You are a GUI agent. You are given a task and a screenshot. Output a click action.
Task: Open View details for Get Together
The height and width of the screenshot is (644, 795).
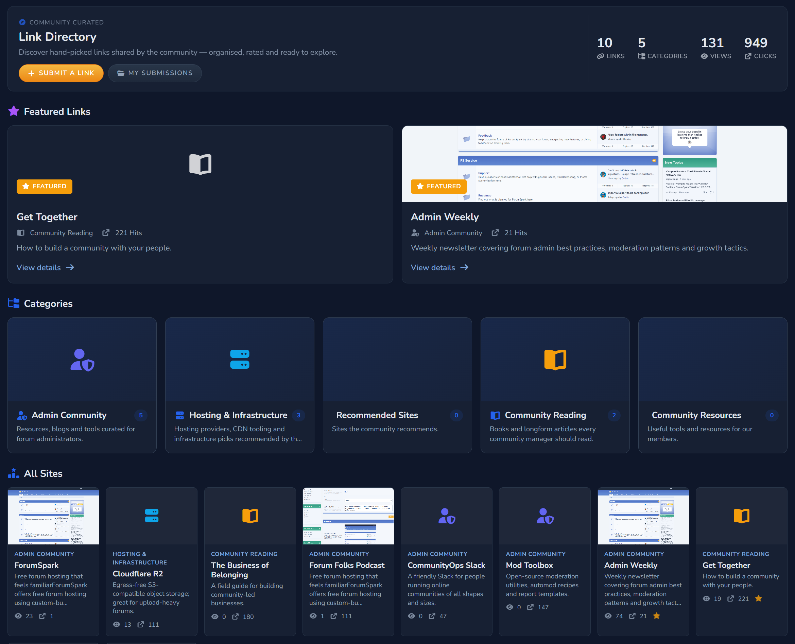click(45, 267)
